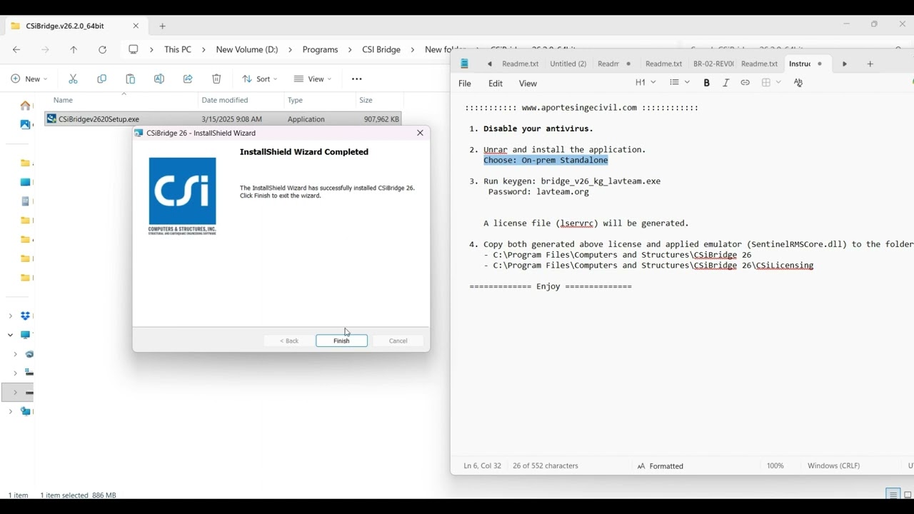This screenshot has width=914, height=514.
Task: Click the Gallery icon in Explorer sidebar
Action: 26,124
